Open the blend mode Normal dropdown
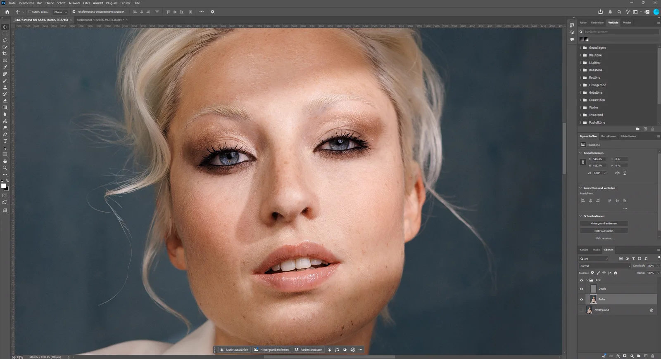661x359 pixels. point(605,266)
